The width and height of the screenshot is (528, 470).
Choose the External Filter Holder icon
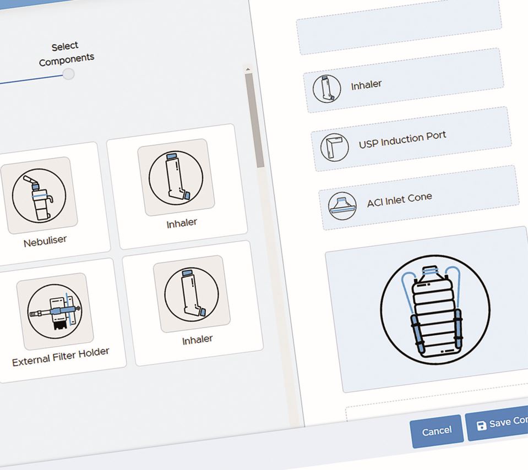click(55, 311)
